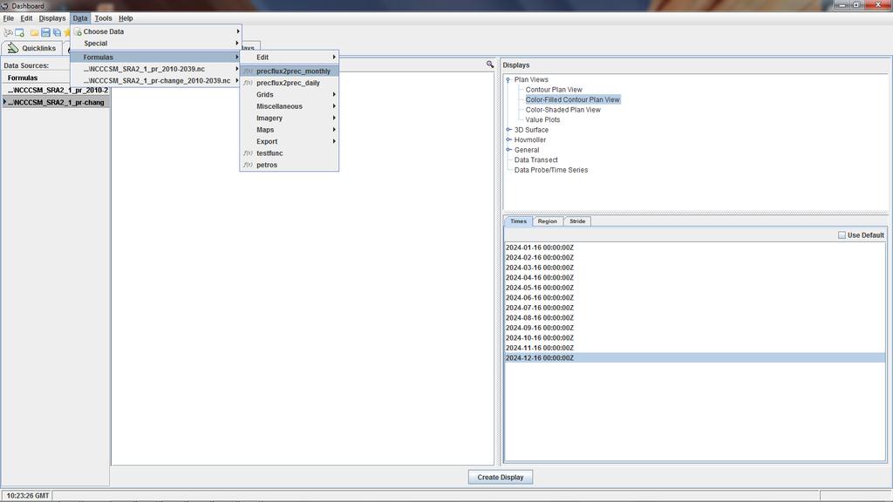Expand the General tree node
The width and height of the screenshot is (893, 502).
point(508,150)
